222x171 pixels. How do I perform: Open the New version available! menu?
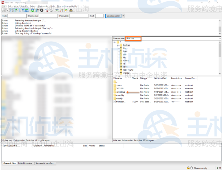coord(67,6)
